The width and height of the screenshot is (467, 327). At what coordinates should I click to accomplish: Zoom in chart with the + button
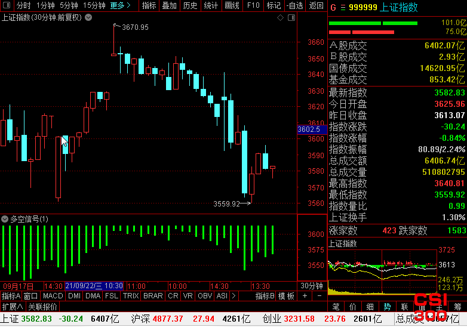coord(305,296)
